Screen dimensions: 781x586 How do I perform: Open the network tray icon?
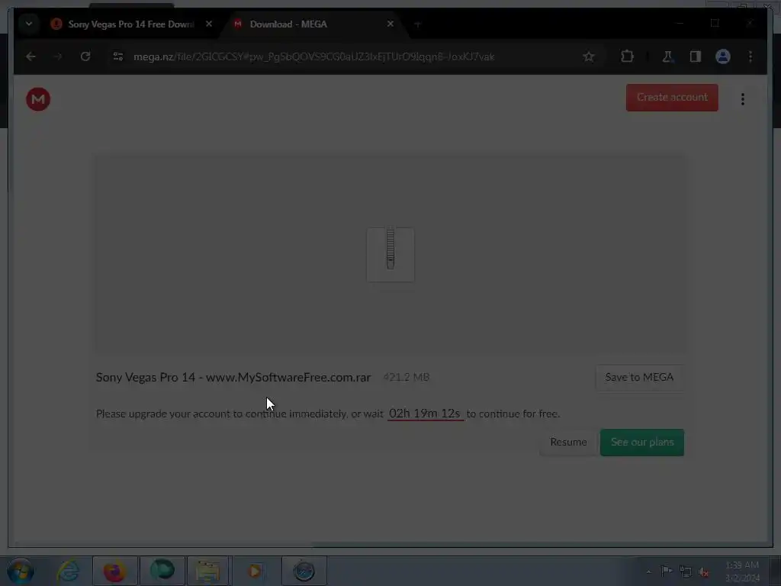coord(686,572)
